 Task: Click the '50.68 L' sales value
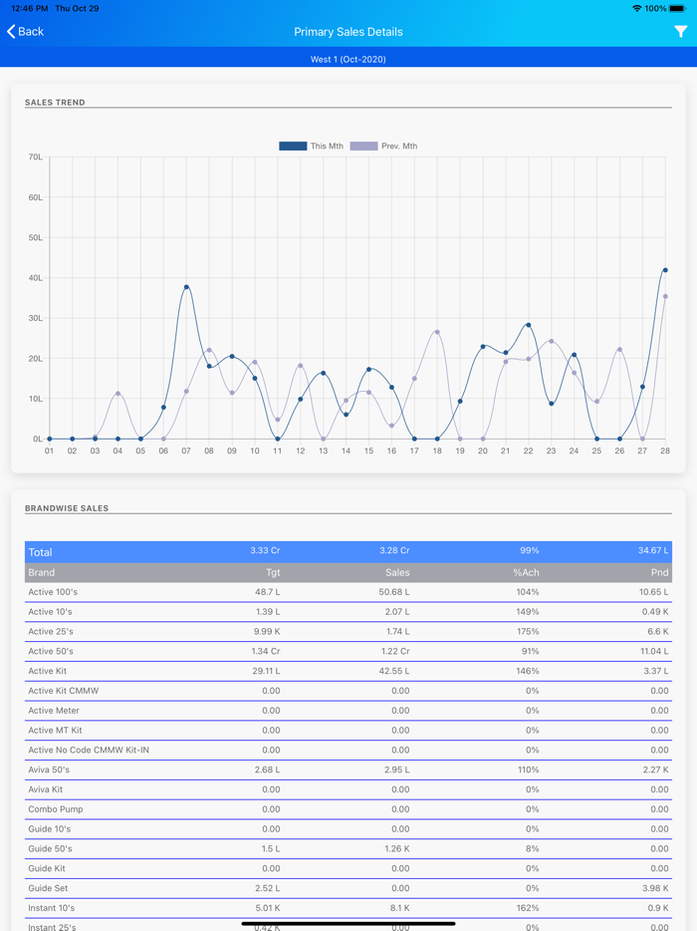394,592
